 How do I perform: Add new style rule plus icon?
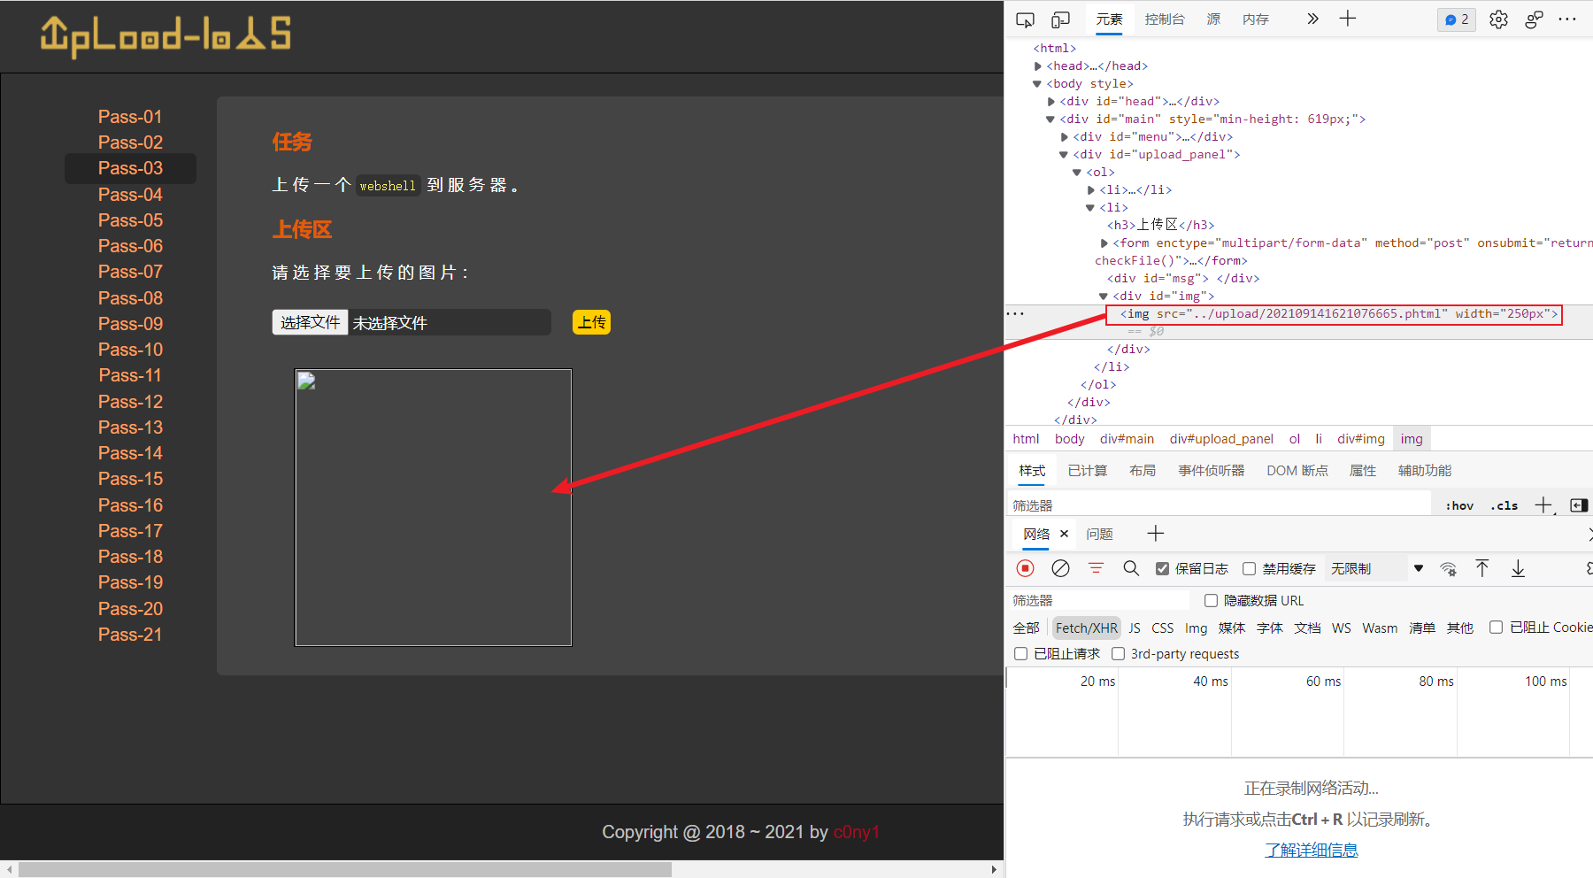point(1543,504)
